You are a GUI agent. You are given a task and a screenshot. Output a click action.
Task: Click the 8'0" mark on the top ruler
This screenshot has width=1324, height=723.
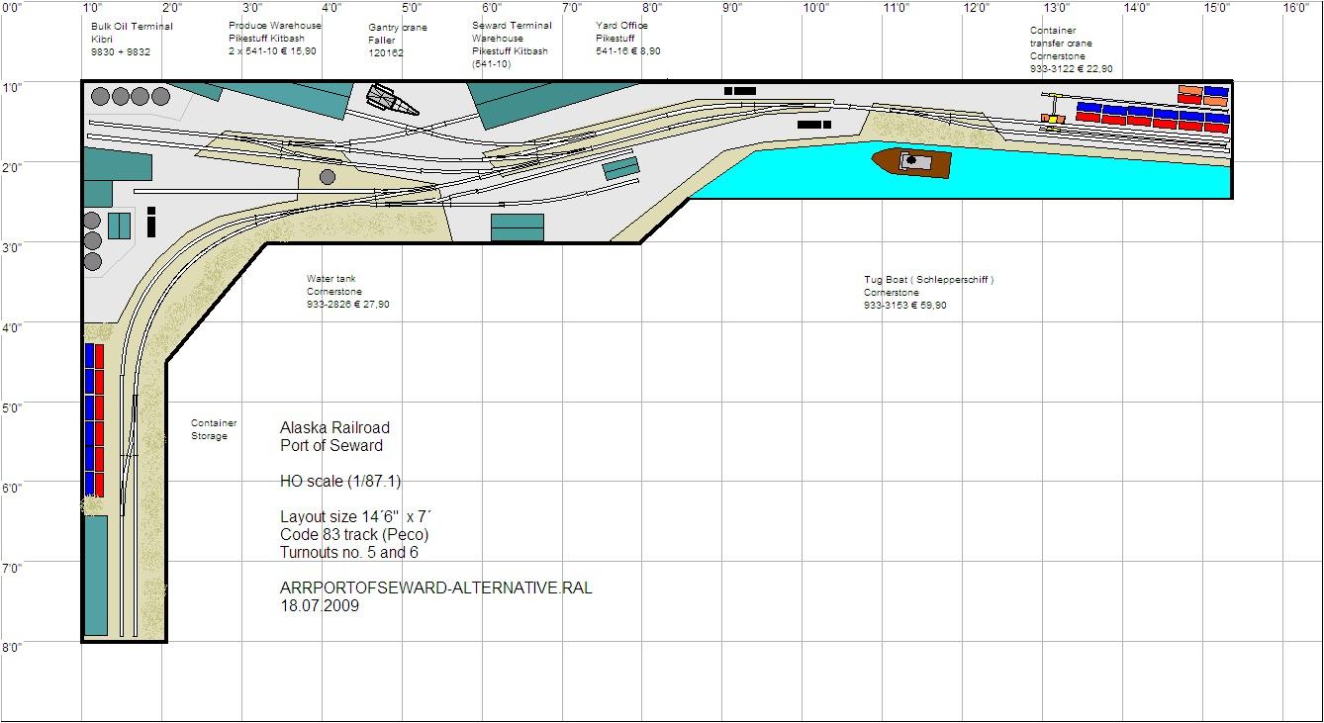(x=651, y=8)
